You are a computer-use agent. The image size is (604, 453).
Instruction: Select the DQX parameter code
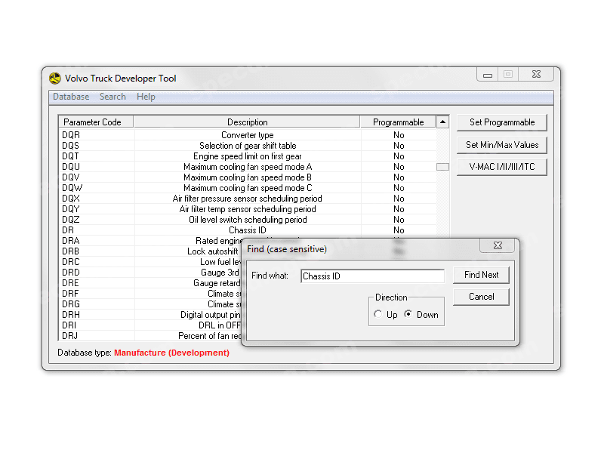(71, 199)
